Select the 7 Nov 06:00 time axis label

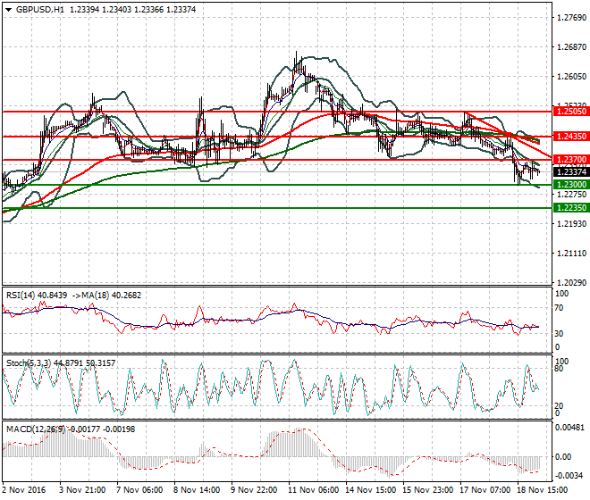click(140, 490)
